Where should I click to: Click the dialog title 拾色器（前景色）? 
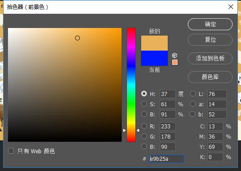[28, 7]
